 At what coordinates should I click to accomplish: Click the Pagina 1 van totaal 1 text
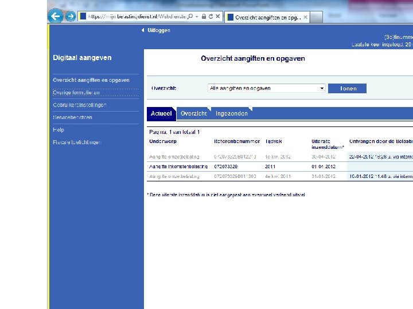coord(174,132)
